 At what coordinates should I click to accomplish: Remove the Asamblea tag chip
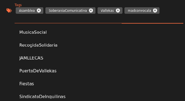pos(39,10)
